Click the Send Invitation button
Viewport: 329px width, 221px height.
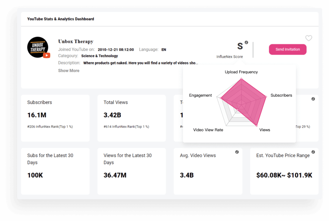pyautogui.click(x=288, y=50)
